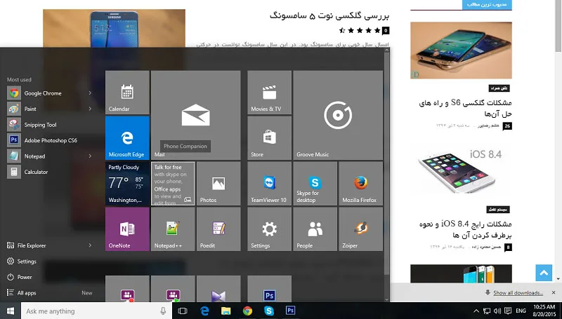Open clock showing 10:25 AM
This screenshot has height=319, width=562.
544,311
